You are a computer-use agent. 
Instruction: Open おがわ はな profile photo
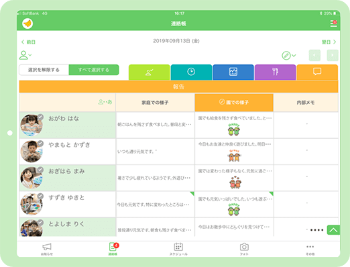click(32, 125)
